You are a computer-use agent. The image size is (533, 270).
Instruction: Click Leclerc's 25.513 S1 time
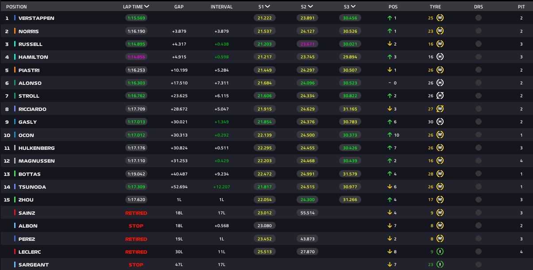coord(264,252)
